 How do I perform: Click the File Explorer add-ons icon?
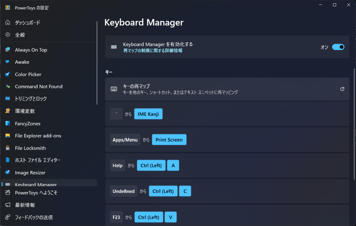coord(8,135)
